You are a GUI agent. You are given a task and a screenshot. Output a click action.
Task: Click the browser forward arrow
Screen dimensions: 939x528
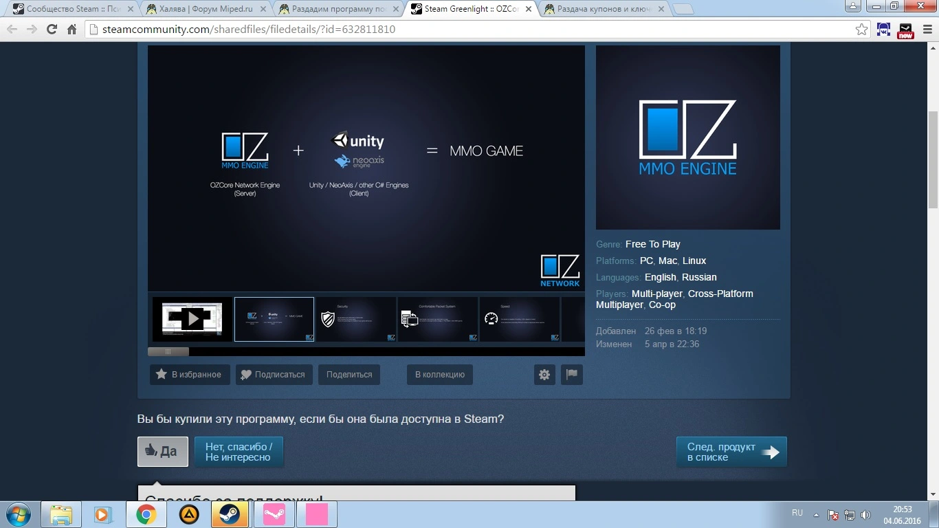pyautogui.click(x=32, y=30)
